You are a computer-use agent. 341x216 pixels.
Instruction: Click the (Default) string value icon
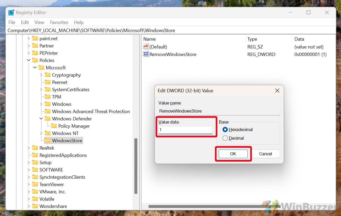146,47
